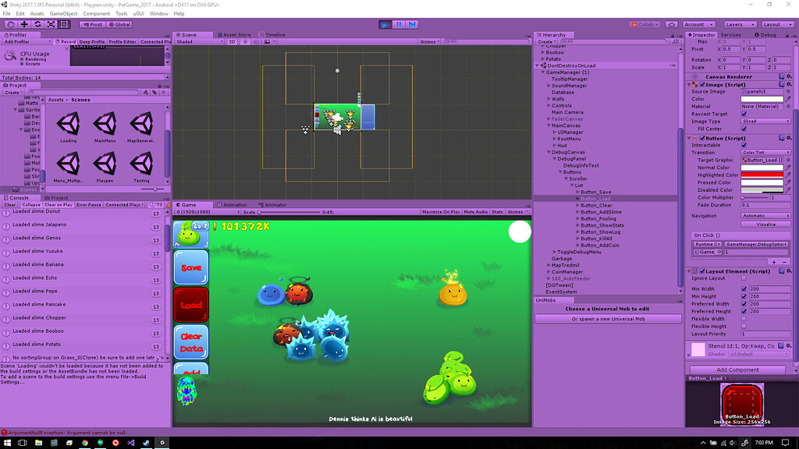The width and height of the screenshot is (799, 449).
Task: Select the Rotate tool
Action: pos(37,24)
